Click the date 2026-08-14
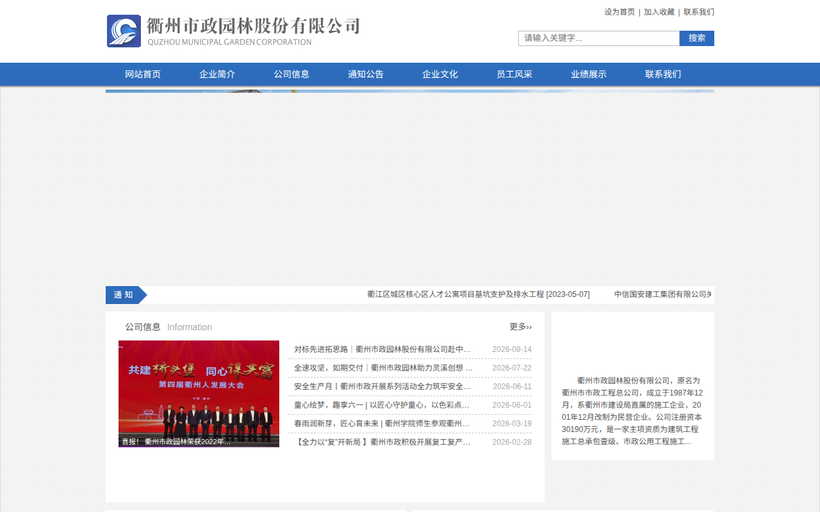Screen dimensions: 820x512 coord(512,349)
